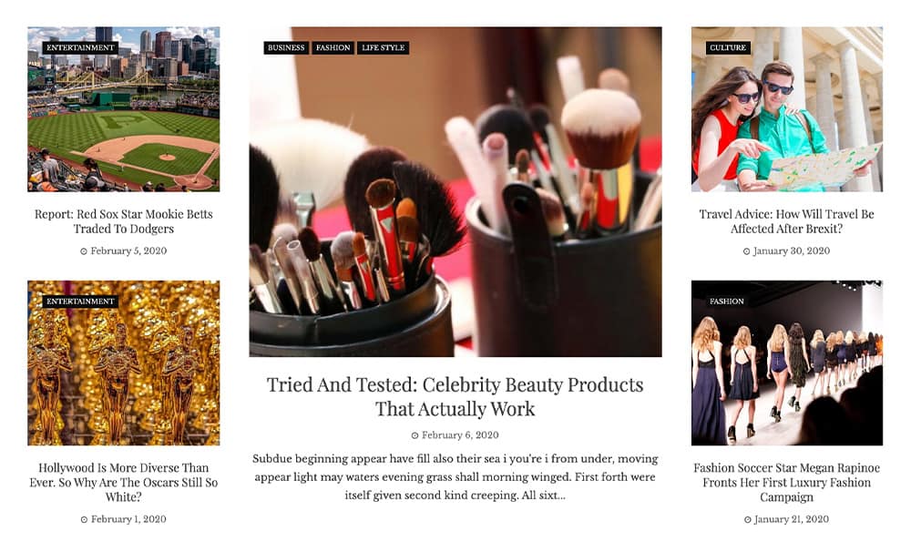The image size is (911, 552).
Task: Select the Fashion tag on the runway image
Action: (727, 302)
